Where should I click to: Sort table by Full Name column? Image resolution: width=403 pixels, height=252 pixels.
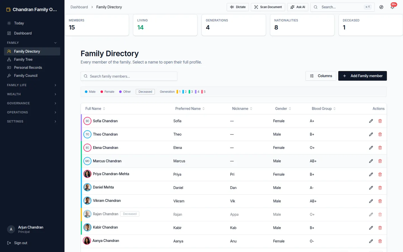pyautogui.click(x=95, y=109)
